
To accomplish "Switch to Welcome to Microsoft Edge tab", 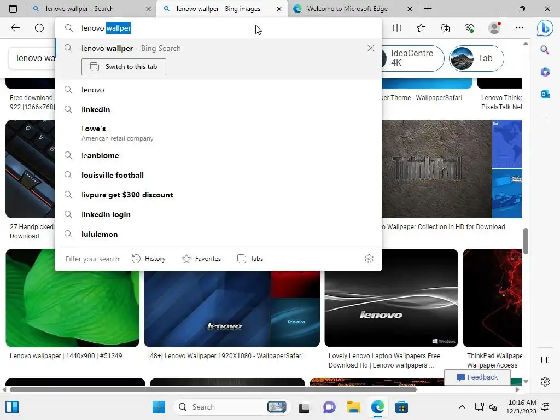I will pos(347,9).
